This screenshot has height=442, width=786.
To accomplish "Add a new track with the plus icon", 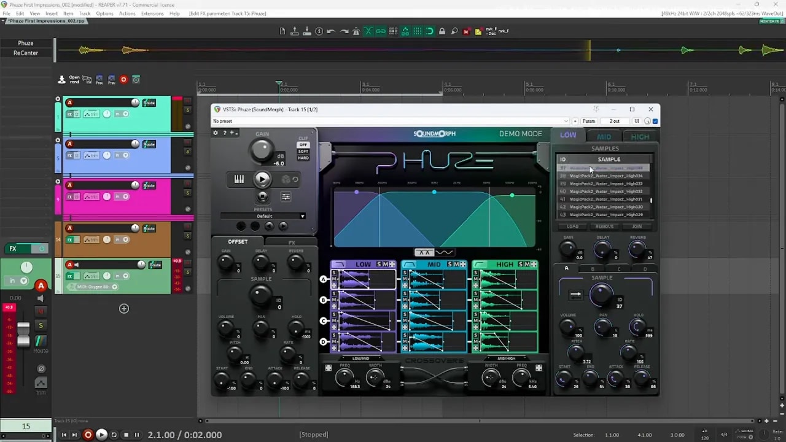I will (x=124, y=308).
